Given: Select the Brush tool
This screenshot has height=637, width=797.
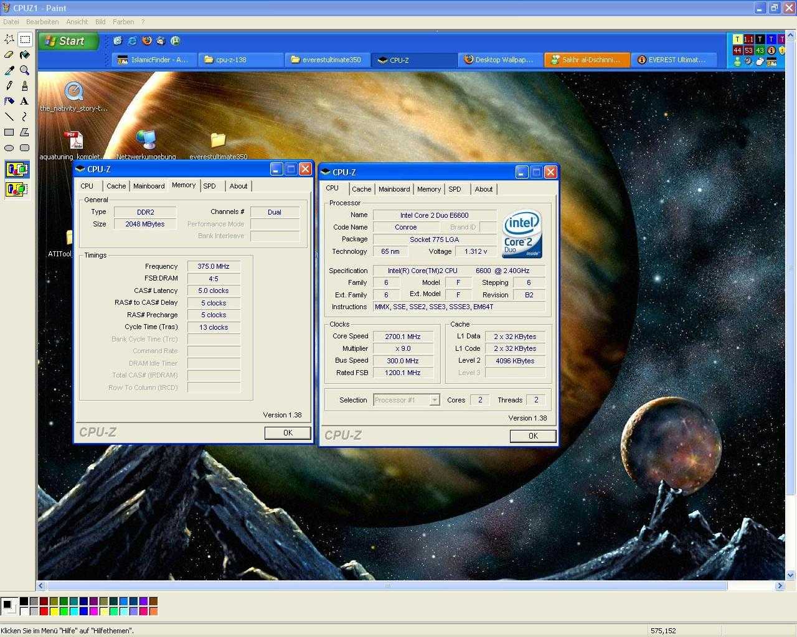Looking at the screenshot, I should (25, 86).
